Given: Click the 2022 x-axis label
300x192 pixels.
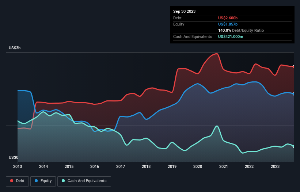Looking at the screenshot, I should (249, 166).
